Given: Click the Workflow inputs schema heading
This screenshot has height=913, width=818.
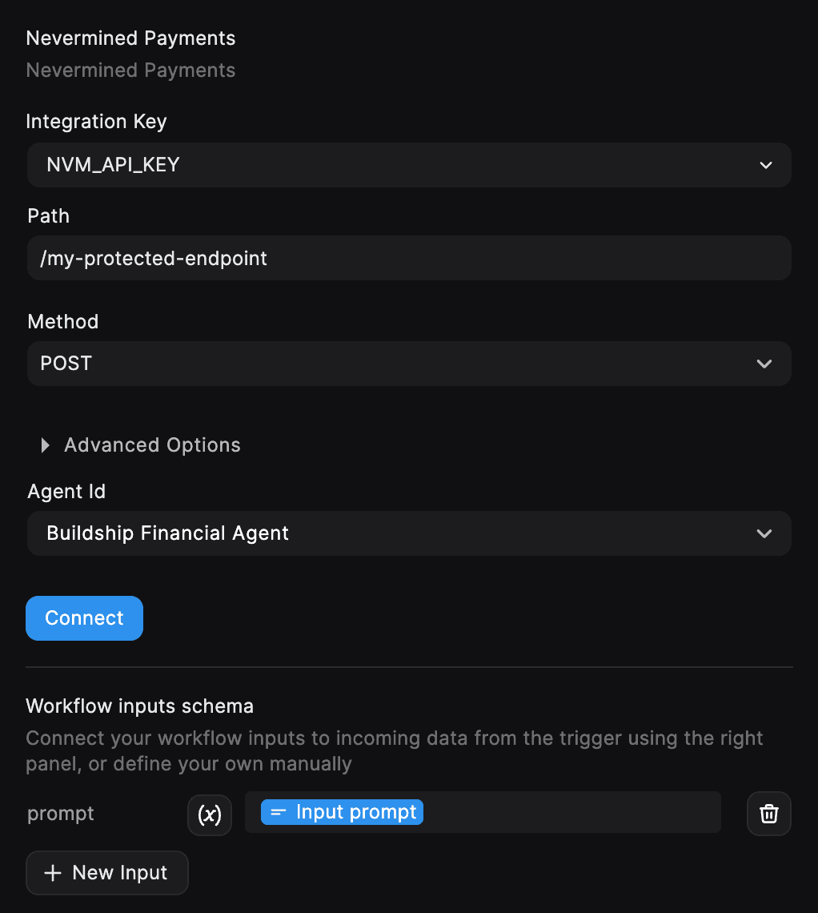Looking at the screenshot, I should 140,706.
